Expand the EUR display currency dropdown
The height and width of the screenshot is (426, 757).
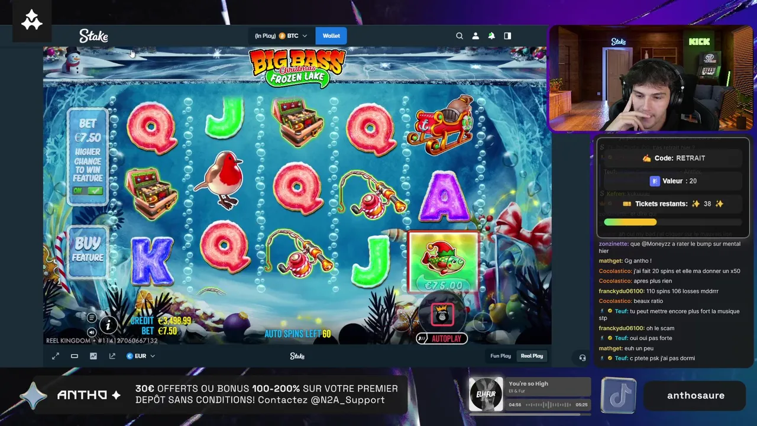152,356
